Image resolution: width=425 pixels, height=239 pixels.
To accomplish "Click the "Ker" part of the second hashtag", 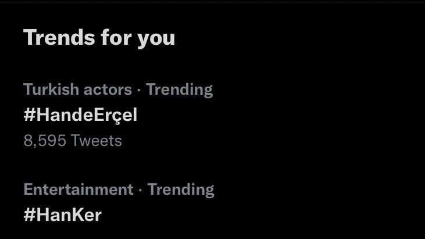I will coord(87,215).
